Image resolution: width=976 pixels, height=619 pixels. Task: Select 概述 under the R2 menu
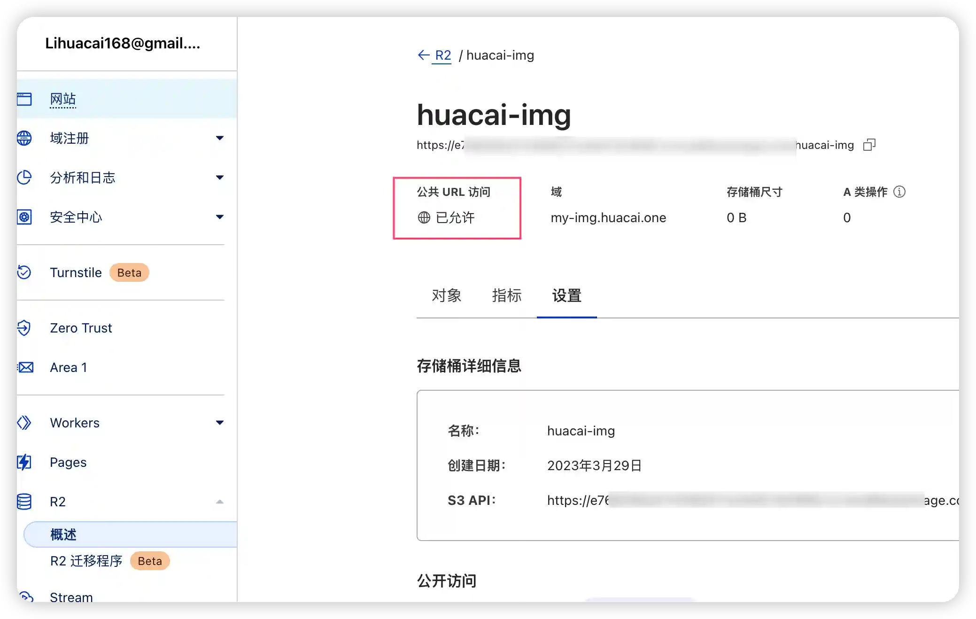pos(64,534)
